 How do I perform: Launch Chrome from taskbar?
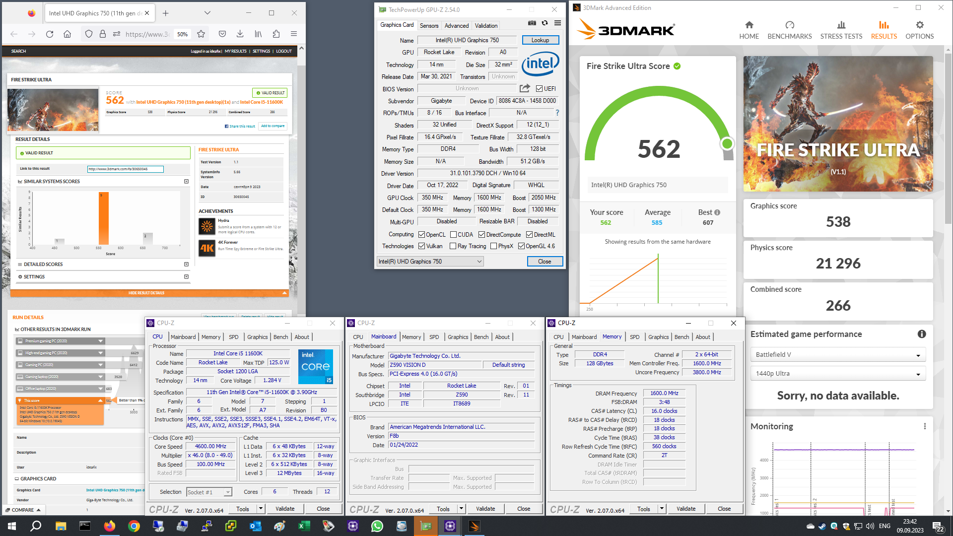(x=134, y=526)
